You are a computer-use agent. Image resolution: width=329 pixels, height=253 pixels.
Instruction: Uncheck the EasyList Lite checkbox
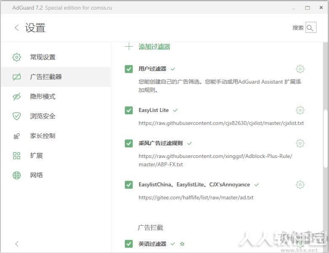128,110
